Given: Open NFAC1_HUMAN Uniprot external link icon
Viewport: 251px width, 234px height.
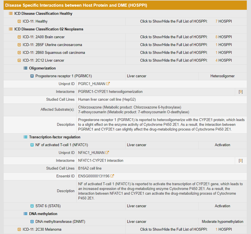Looking at the screenshot, I should pos(107,153).
